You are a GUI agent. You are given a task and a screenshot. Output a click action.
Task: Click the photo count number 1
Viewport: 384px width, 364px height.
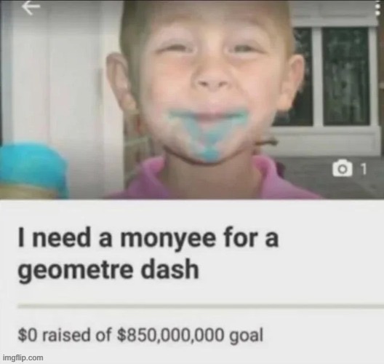point(364,169)
